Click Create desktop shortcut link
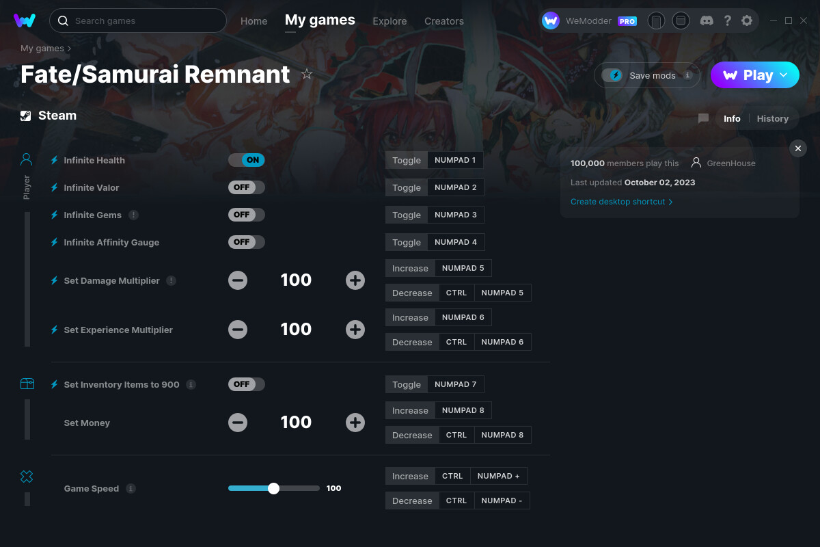This screenshot has width=820, height=547. [x=622, y=202]
